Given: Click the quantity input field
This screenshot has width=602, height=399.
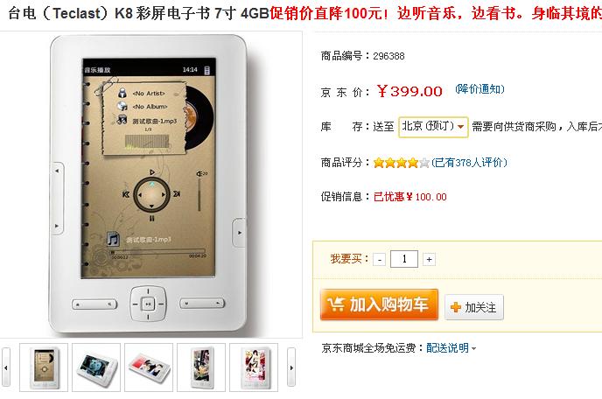Looking at the screenshot, I should click(404, 259).
